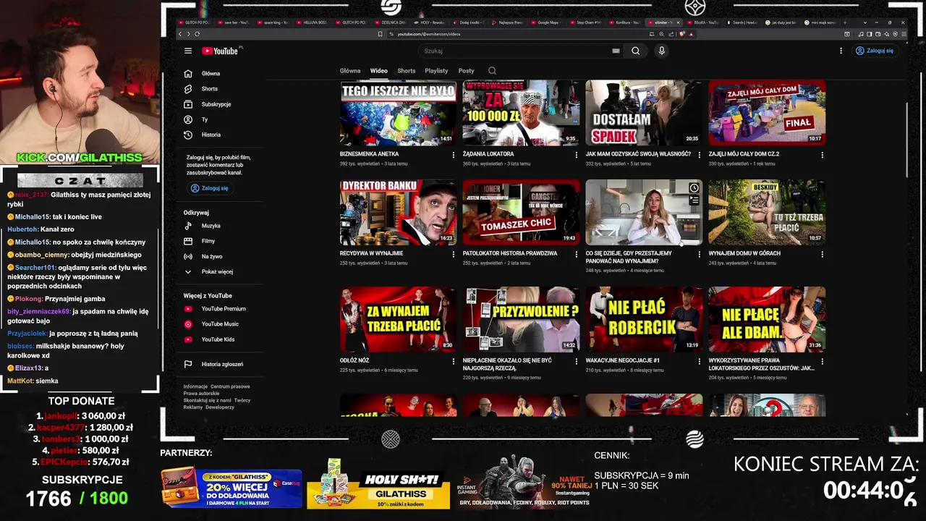The image size is (926, 521).
Task: Click the sidebar Zaloguj się button
Action: pos(210,188)
